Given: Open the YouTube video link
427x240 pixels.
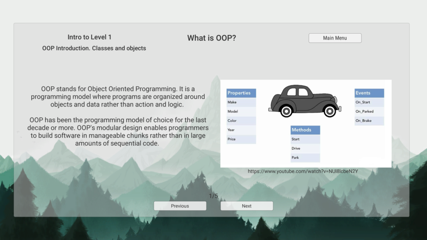Looking at the screenshot, I should tap(303, 171).
